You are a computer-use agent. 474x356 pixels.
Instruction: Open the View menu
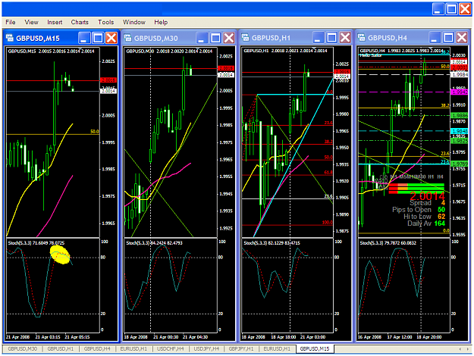tap(31, 22)
